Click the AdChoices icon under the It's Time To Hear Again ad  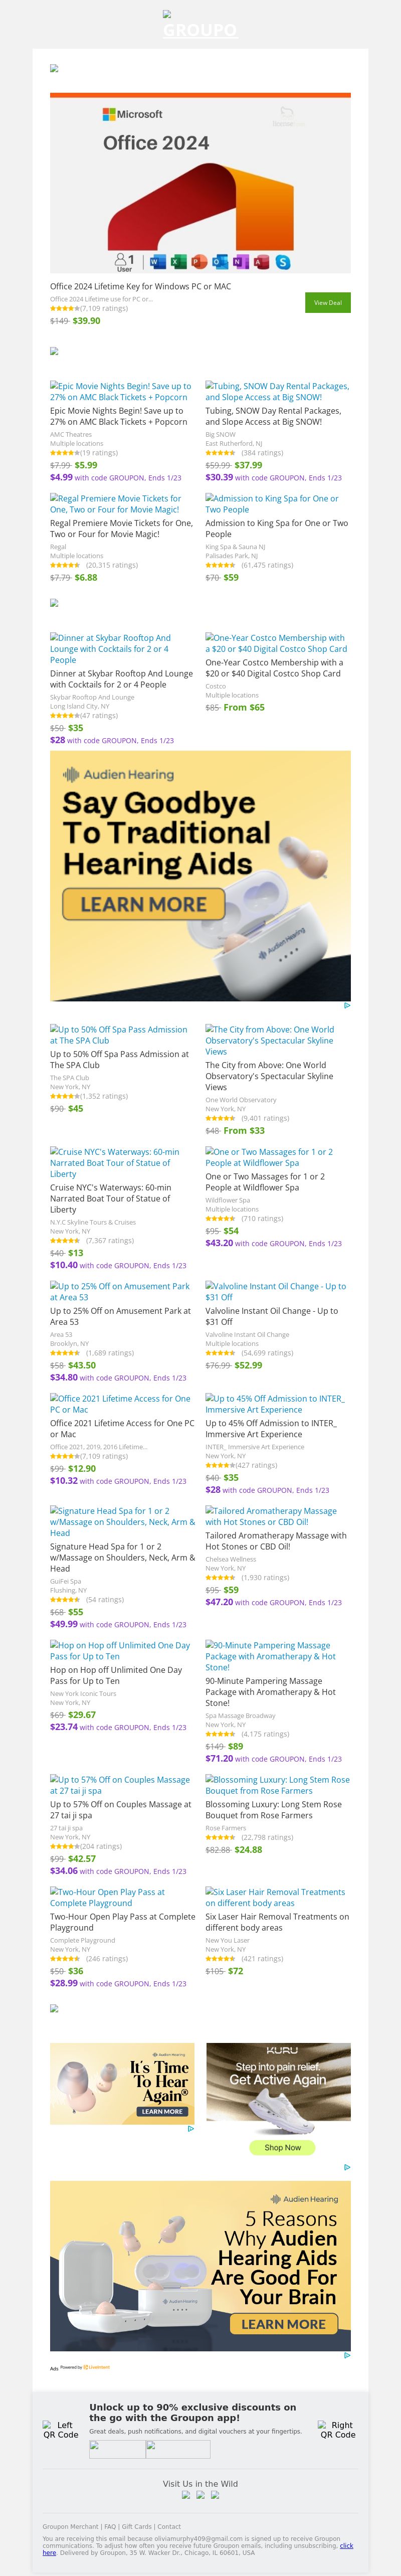[x=191, y=2128]
